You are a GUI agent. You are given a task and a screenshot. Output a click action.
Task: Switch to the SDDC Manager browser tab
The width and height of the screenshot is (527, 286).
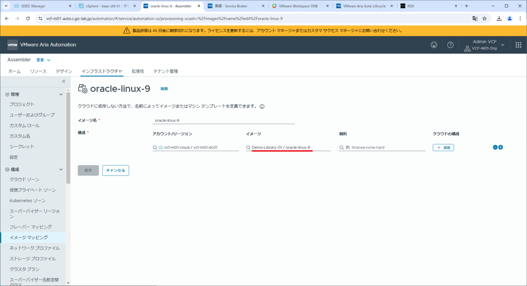pyautogui.click(x=42, y=6)
